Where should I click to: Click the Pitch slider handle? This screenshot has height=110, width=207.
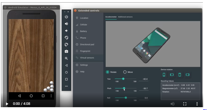(x=124, y=88)
